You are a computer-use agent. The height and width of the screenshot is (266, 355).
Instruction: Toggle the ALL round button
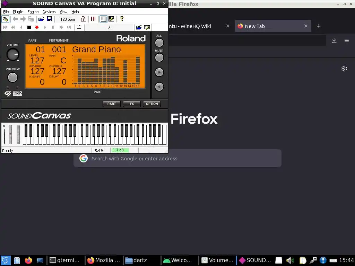tap(159, 43)
